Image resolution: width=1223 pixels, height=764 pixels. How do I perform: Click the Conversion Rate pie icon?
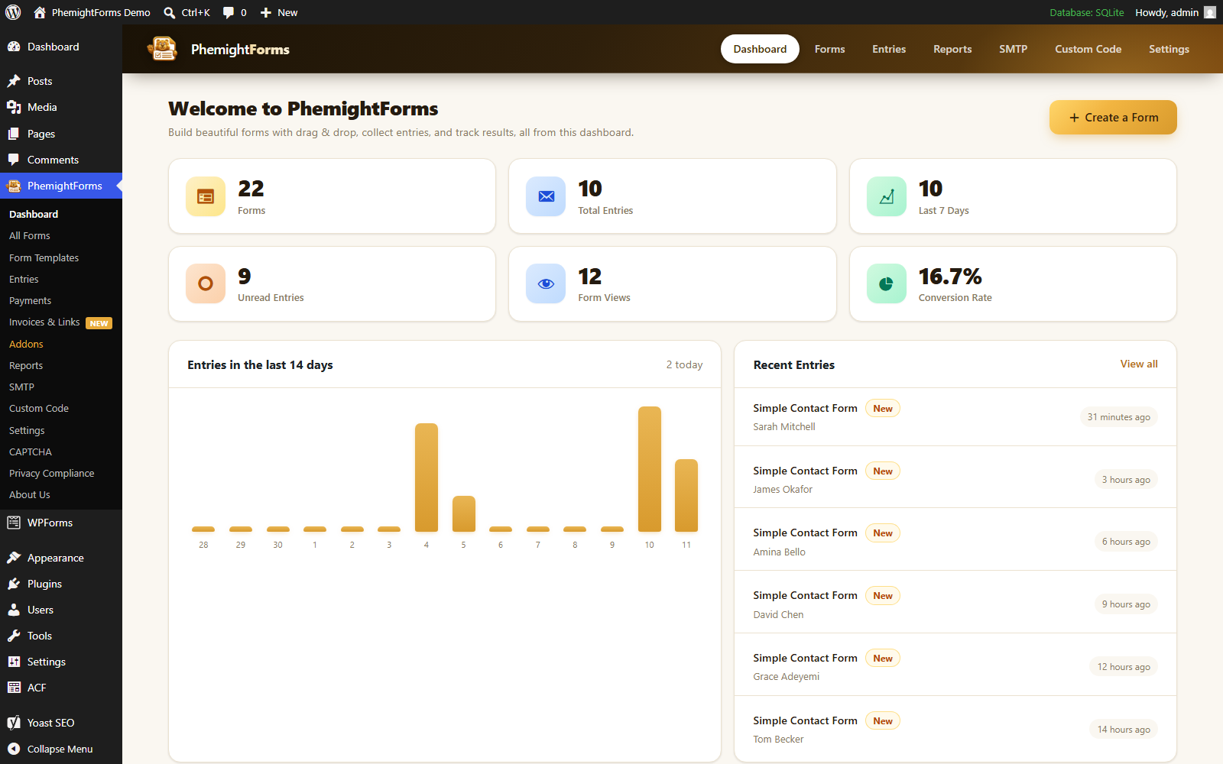coord(887,283)
